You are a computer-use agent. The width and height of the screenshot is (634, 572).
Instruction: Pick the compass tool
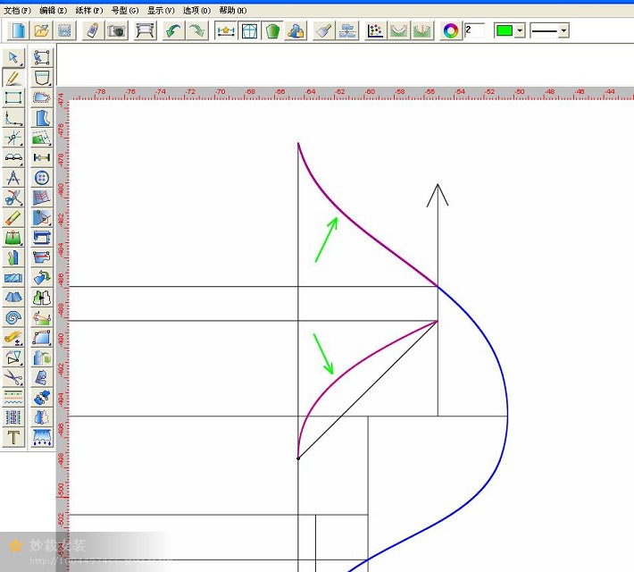(x=13, y=178)
